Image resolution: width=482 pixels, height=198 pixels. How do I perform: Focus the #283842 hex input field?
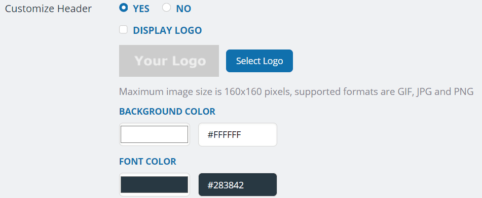pos(238,184)
